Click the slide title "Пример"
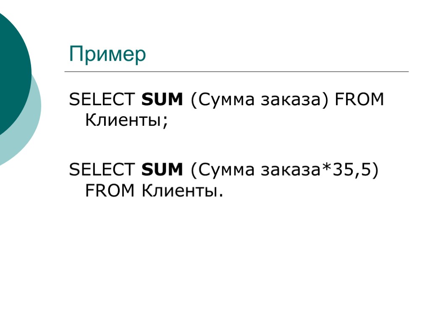Screen dimensions: 430x322 [108, 55]
